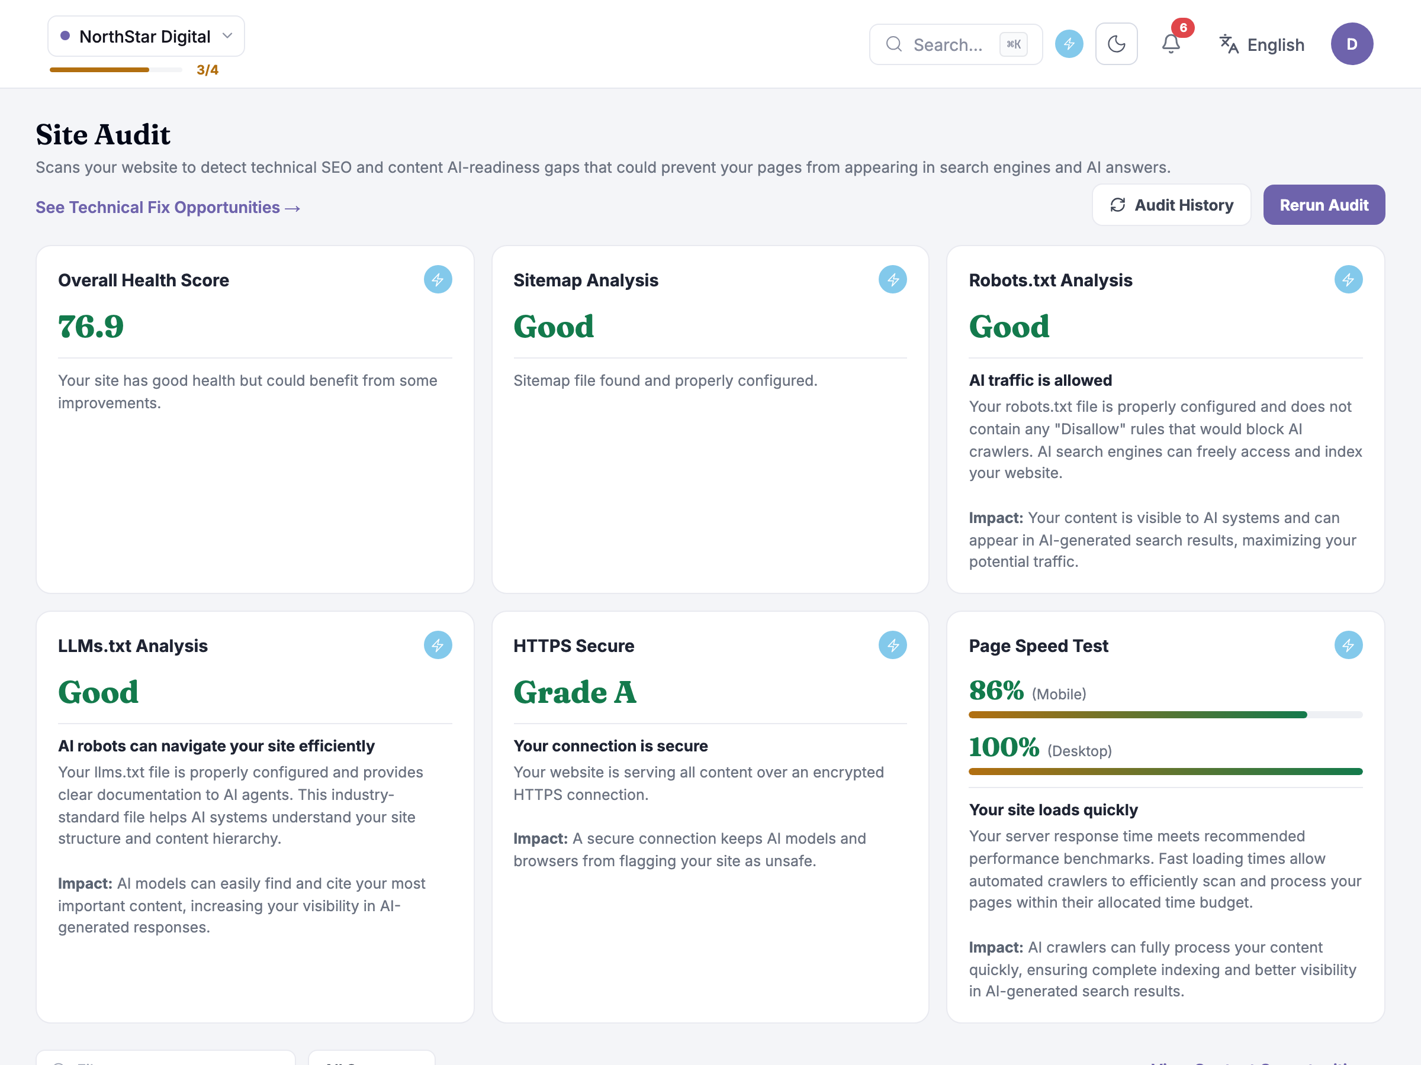Click the Good rating on Robots.txt Analysis

point(1010,327)
